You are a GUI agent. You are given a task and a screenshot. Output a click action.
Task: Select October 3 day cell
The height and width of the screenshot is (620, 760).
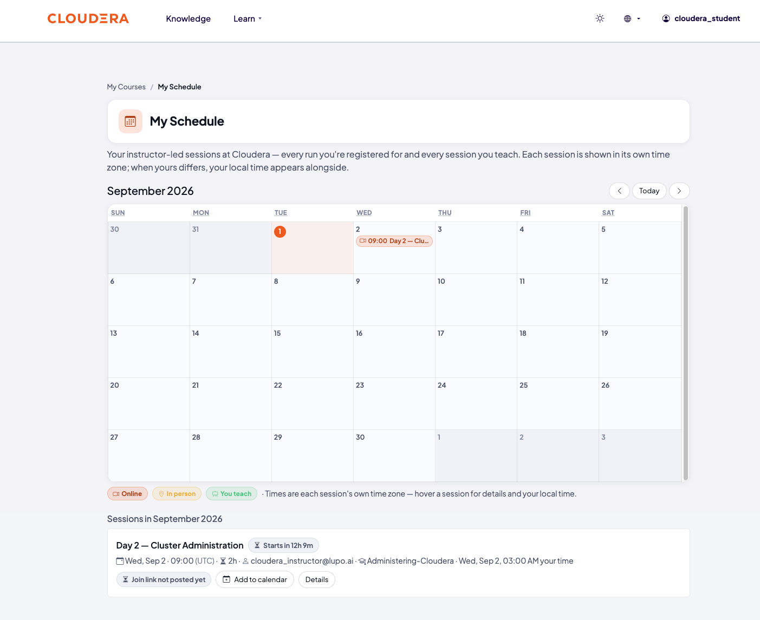640,455
